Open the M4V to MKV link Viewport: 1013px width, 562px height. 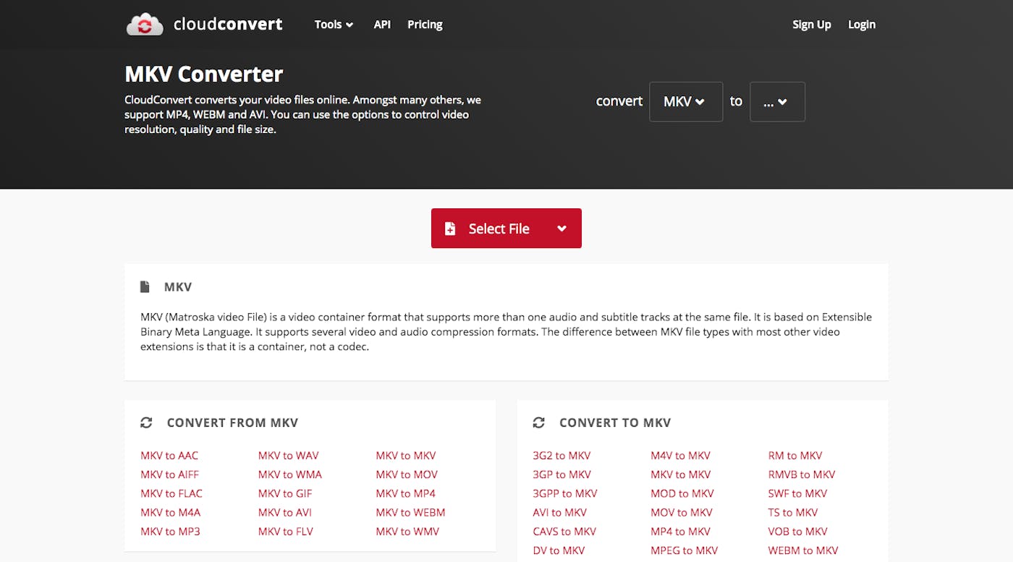click(x=680, y=456)
